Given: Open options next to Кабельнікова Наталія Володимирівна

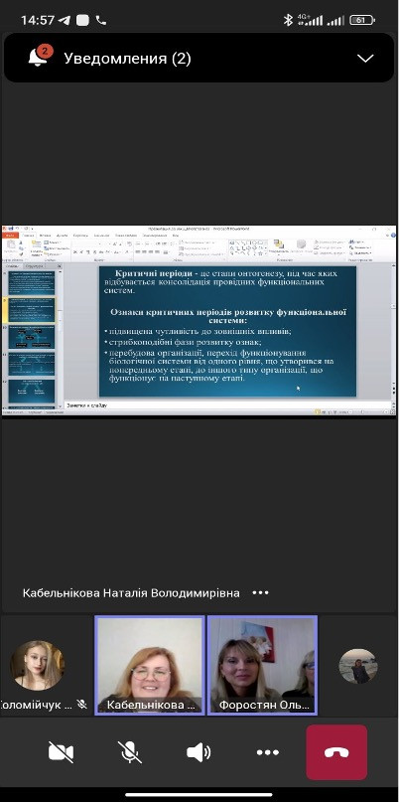Looking at the screenshot, I should pyautogui.click(x=260, y=592).
